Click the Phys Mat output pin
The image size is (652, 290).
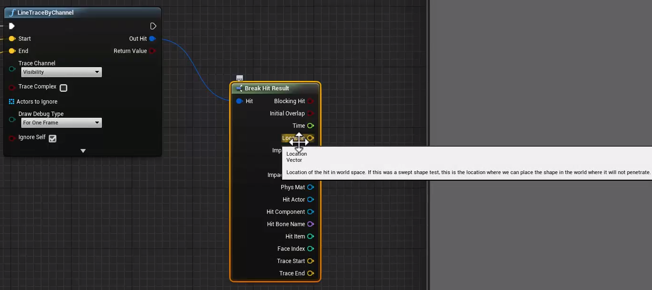tap(311, 187)
